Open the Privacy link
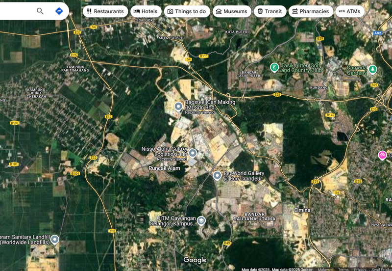 pos(360,270)
